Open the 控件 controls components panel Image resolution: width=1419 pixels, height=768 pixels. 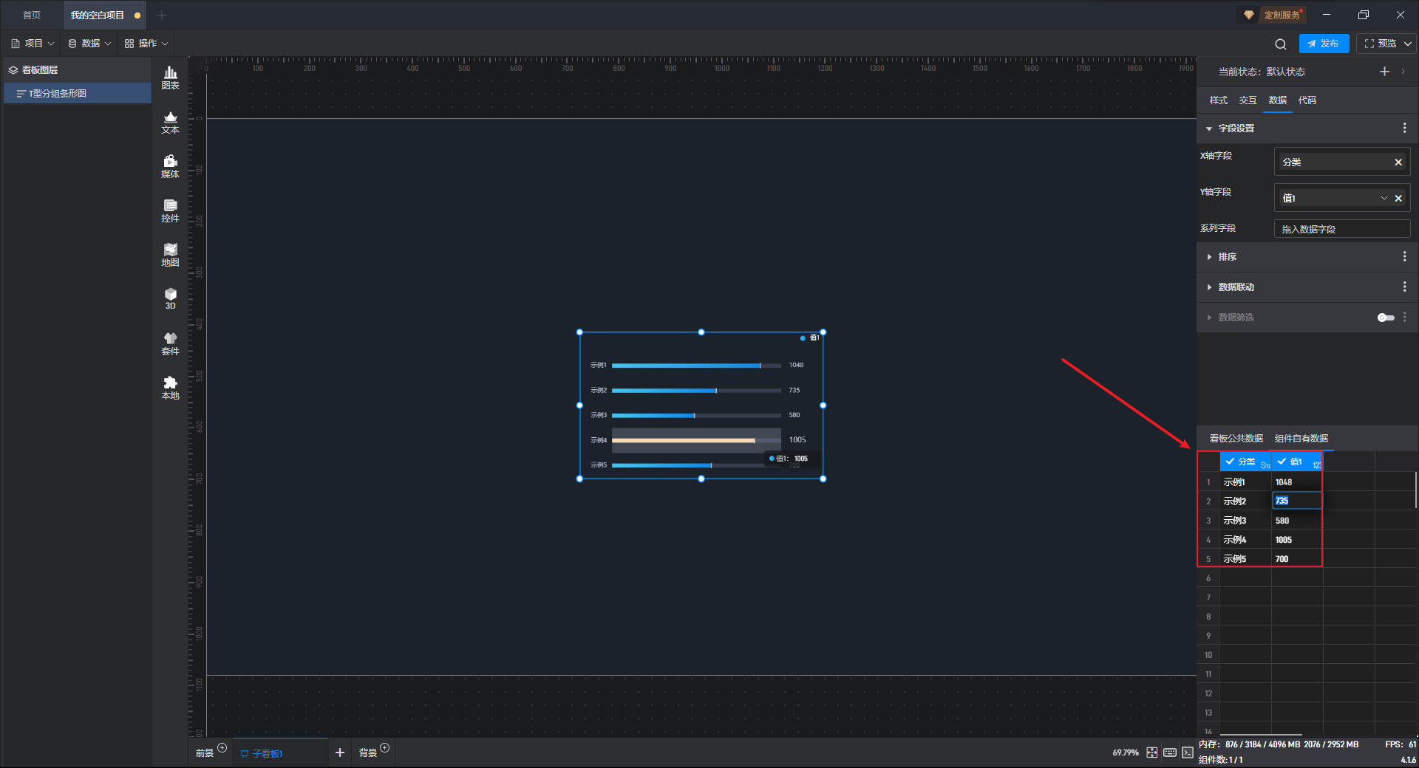170,210
